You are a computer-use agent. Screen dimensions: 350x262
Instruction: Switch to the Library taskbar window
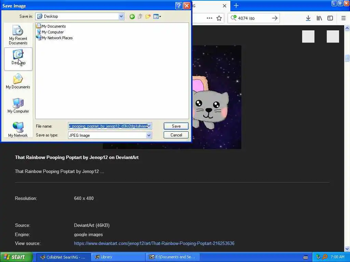click(x=118, y=257)
